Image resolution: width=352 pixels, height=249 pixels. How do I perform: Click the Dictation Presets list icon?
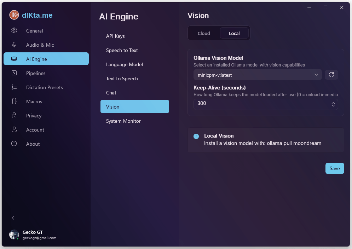click(x=14, y=87)
